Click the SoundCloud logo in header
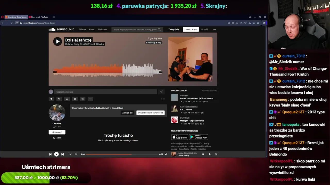The width and height of the screenshot is (330, 185). tap(62, 29)
